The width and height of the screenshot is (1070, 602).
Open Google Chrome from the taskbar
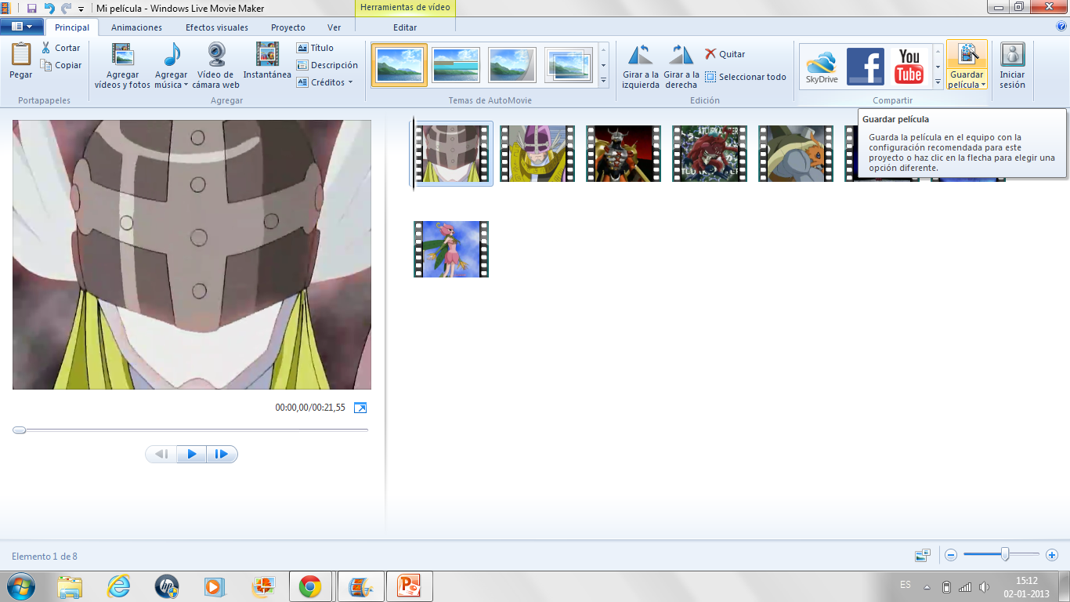pos(310,586)
